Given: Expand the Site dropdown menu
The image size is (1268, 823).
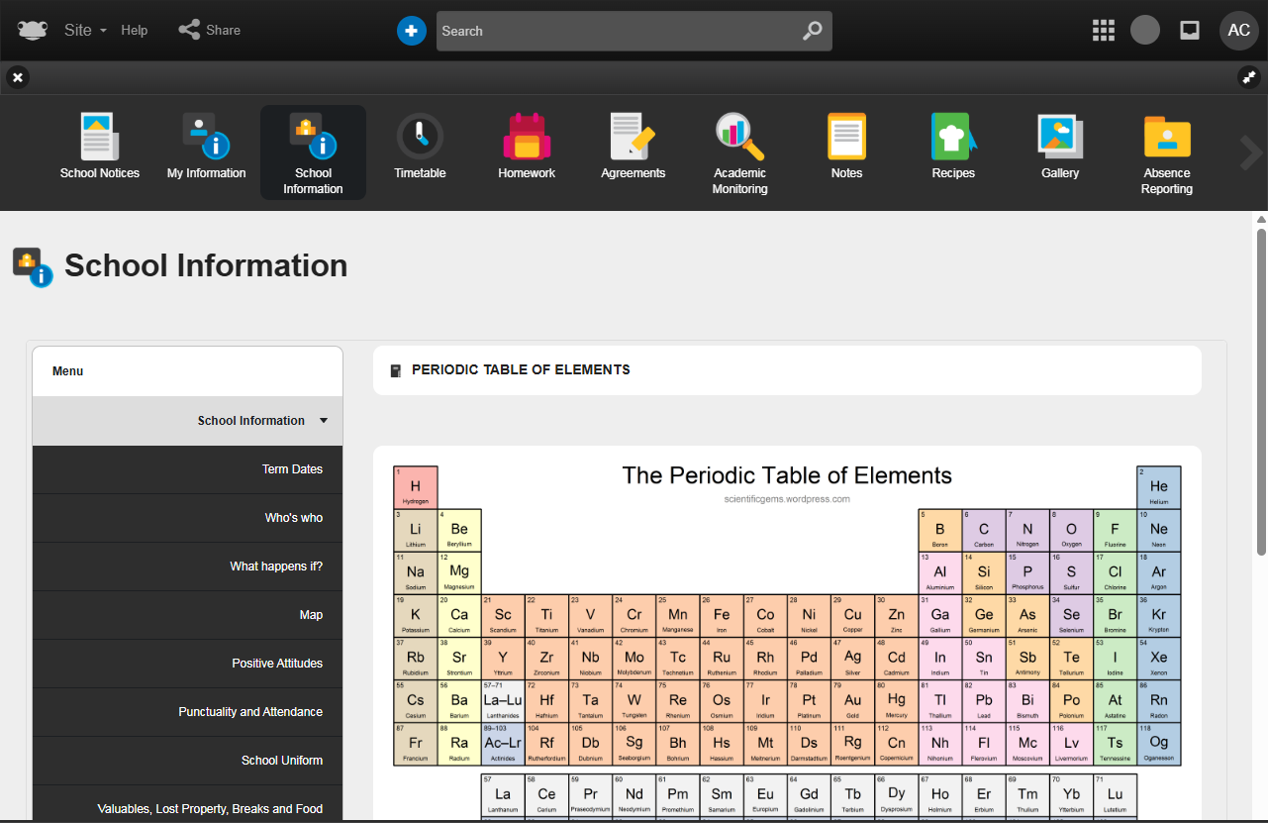Looking at the screenshot, I should 84,31.
